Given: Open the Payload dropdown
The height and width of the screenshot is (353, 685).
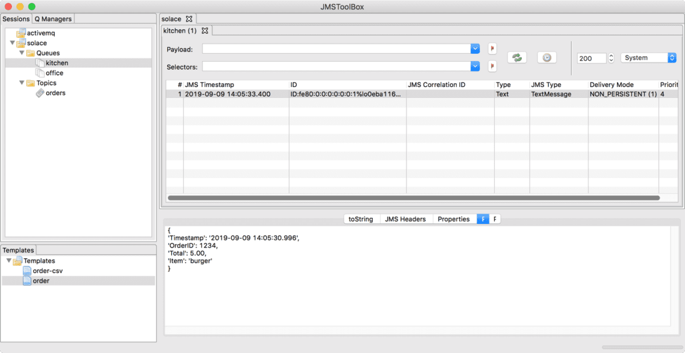Looking at the screenshot, I should [x=474, y=49].
